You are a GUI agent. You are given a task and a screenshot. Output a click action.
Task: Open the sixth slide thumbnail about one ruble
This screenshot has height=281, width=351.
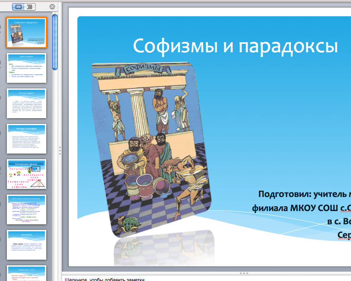27,209
